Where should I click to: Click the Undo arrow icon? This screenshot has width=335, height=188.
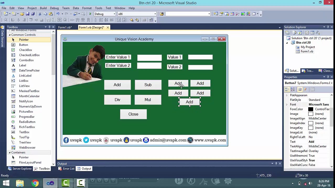pyautogui.click(x=58, y=14)
